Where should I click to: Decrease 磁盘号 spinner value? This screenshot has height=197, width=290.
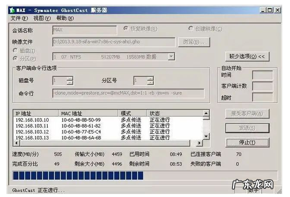coord(70,83)
